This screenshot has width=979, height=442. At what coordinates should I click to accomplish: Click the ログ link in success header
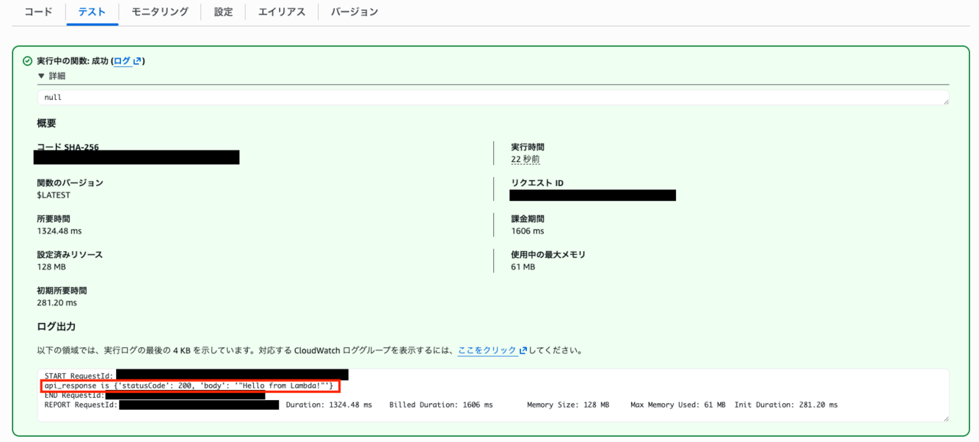(122, 61)
